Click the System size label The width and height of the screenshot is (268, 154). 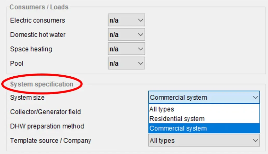click(x=27, y=98)
